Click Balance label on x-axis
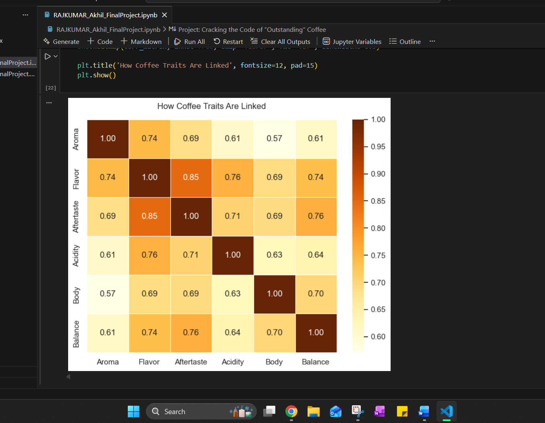The image size is (545, 423). click(316, 362)
